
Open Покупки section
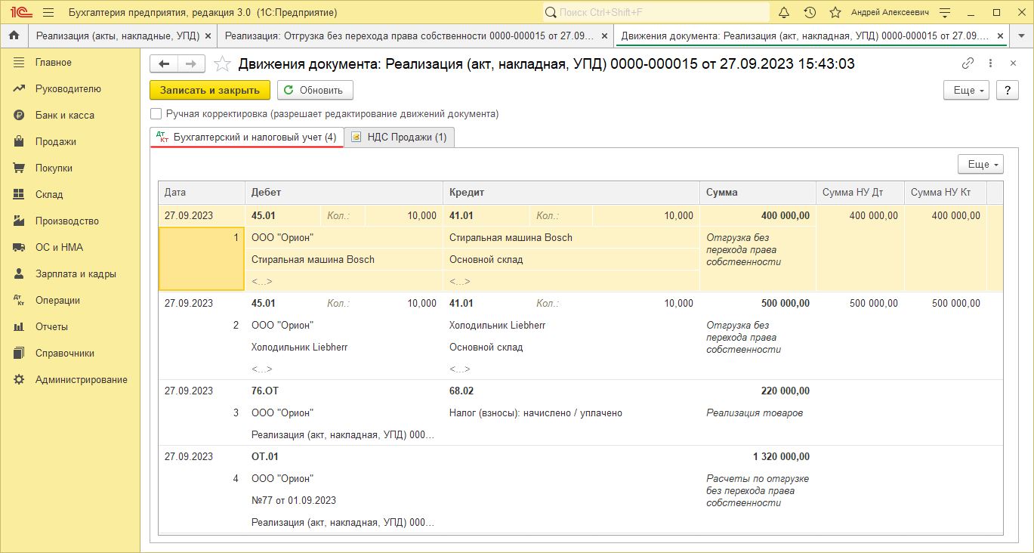pyautogui.click(x=69, y=168)
